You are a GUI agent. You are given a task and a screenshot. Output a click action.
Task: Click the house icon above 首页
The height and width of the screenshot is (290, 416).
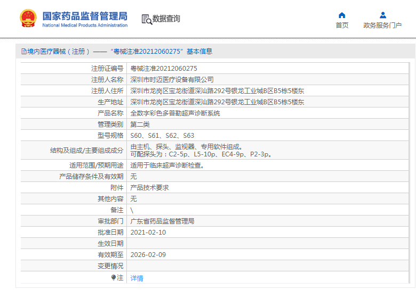pos(342,15)
